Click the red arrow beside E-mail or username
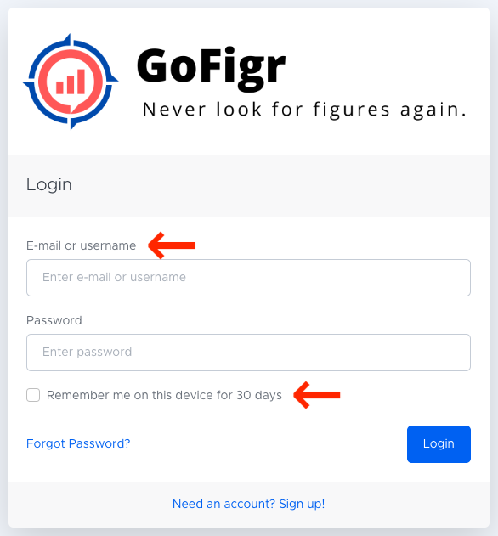The height and width of the screenshot is (536, 498). coord(172,245)
